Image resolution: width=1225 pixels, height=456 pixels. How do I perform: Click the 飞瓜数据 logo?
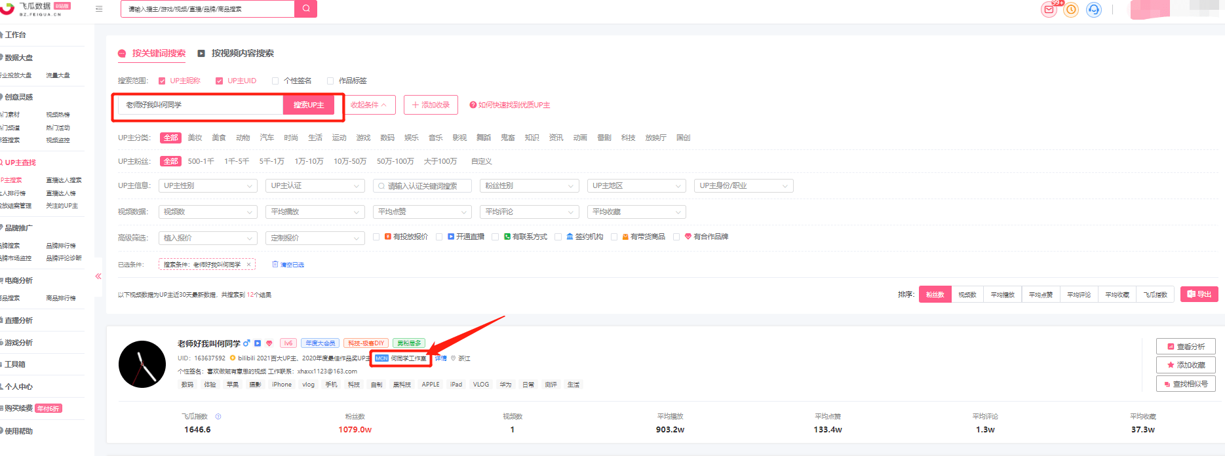35,9
